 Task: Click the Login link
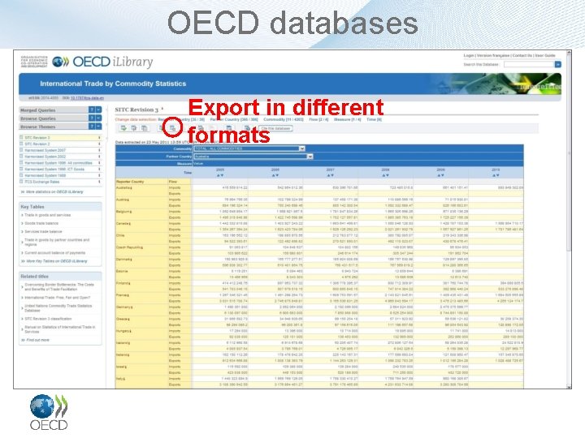point(469,55)
